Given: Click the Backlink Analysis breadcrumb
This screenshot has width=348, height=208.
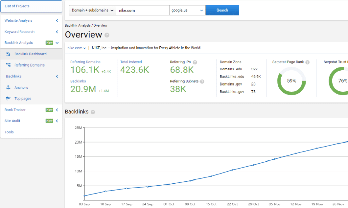Looking at the screenshot, I should [x=77, y=25].
